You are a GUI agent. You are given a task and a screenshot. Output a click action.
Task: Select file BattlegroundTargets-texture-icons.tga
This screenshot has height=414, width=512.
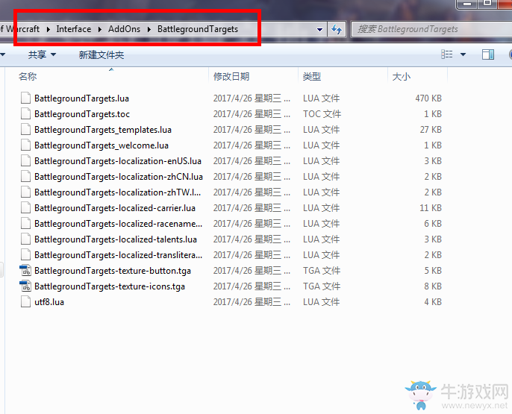(110, 286)
